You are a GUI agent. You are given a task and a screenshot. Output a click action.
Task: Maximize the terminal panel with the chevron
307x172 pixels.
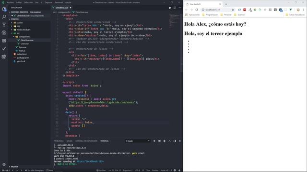pyautogui.click(x=169, y=141)
